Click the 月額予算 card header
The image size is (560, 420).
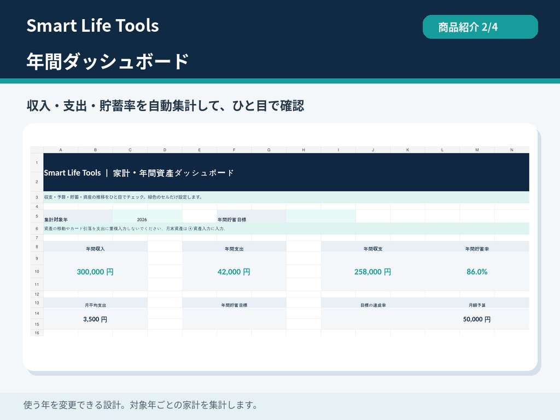477,303
